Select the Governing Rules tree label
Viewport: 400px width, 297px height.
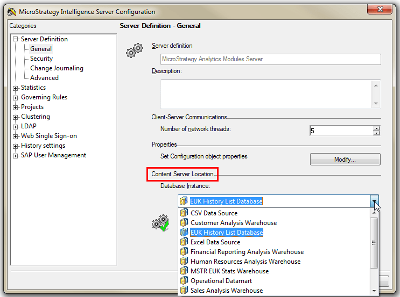[44, 97]
